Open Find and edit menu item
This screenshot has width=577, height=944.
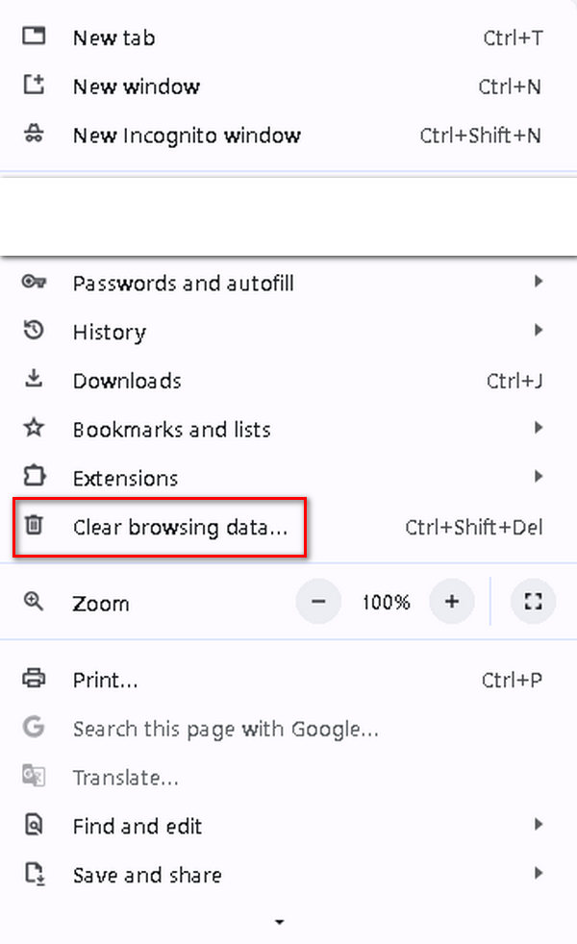coord(138,826)
